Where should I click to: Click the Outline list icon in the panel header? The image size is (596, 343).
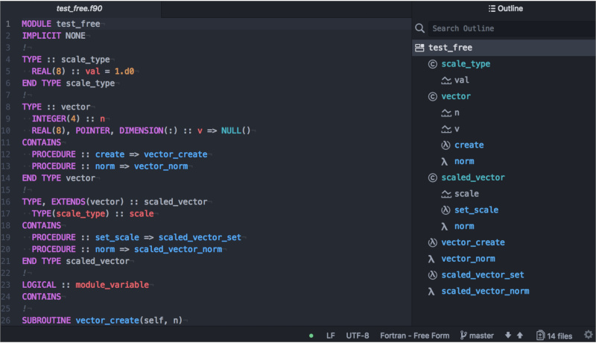pos(492,8)
